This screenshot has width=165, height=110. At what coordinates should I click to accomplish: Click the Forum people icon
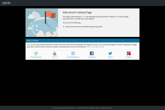54,53
